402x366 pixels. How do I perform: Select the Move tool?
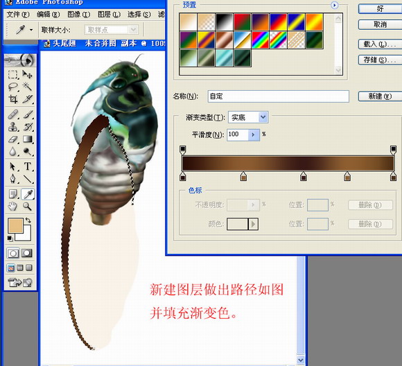[x=27, y=75]
